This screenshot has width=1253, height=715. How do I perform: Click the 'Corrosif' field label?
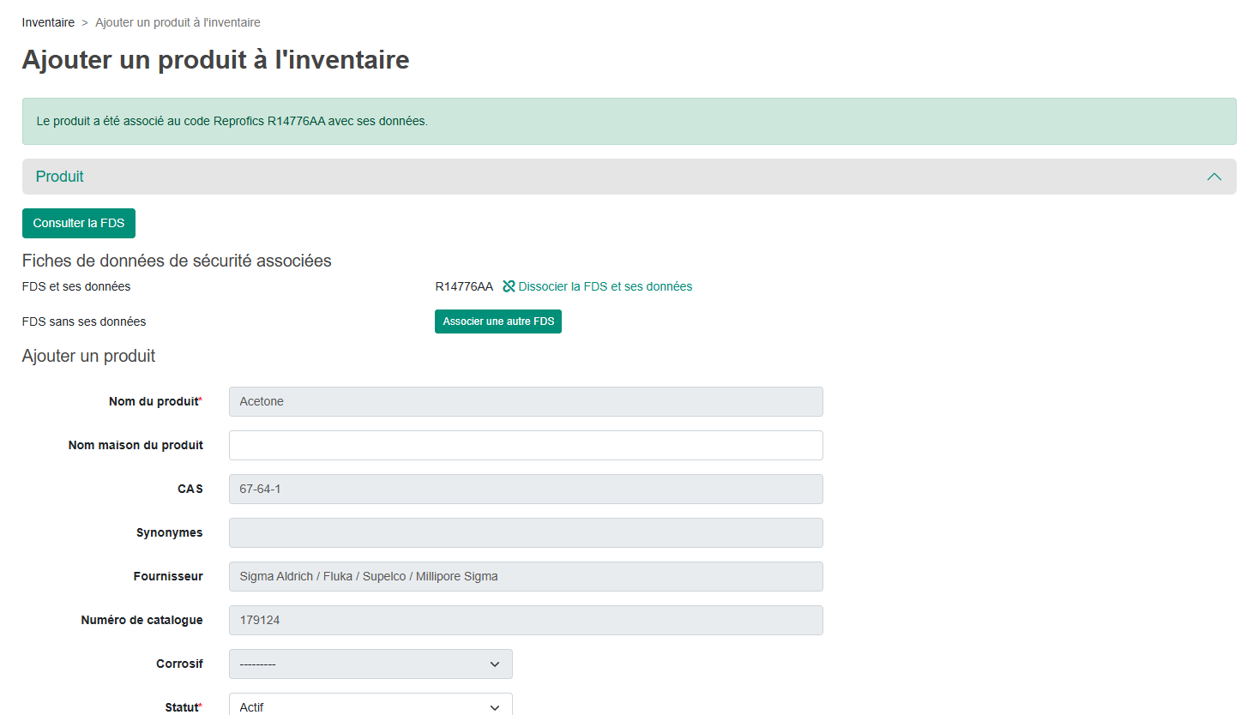tap(179, 664)
